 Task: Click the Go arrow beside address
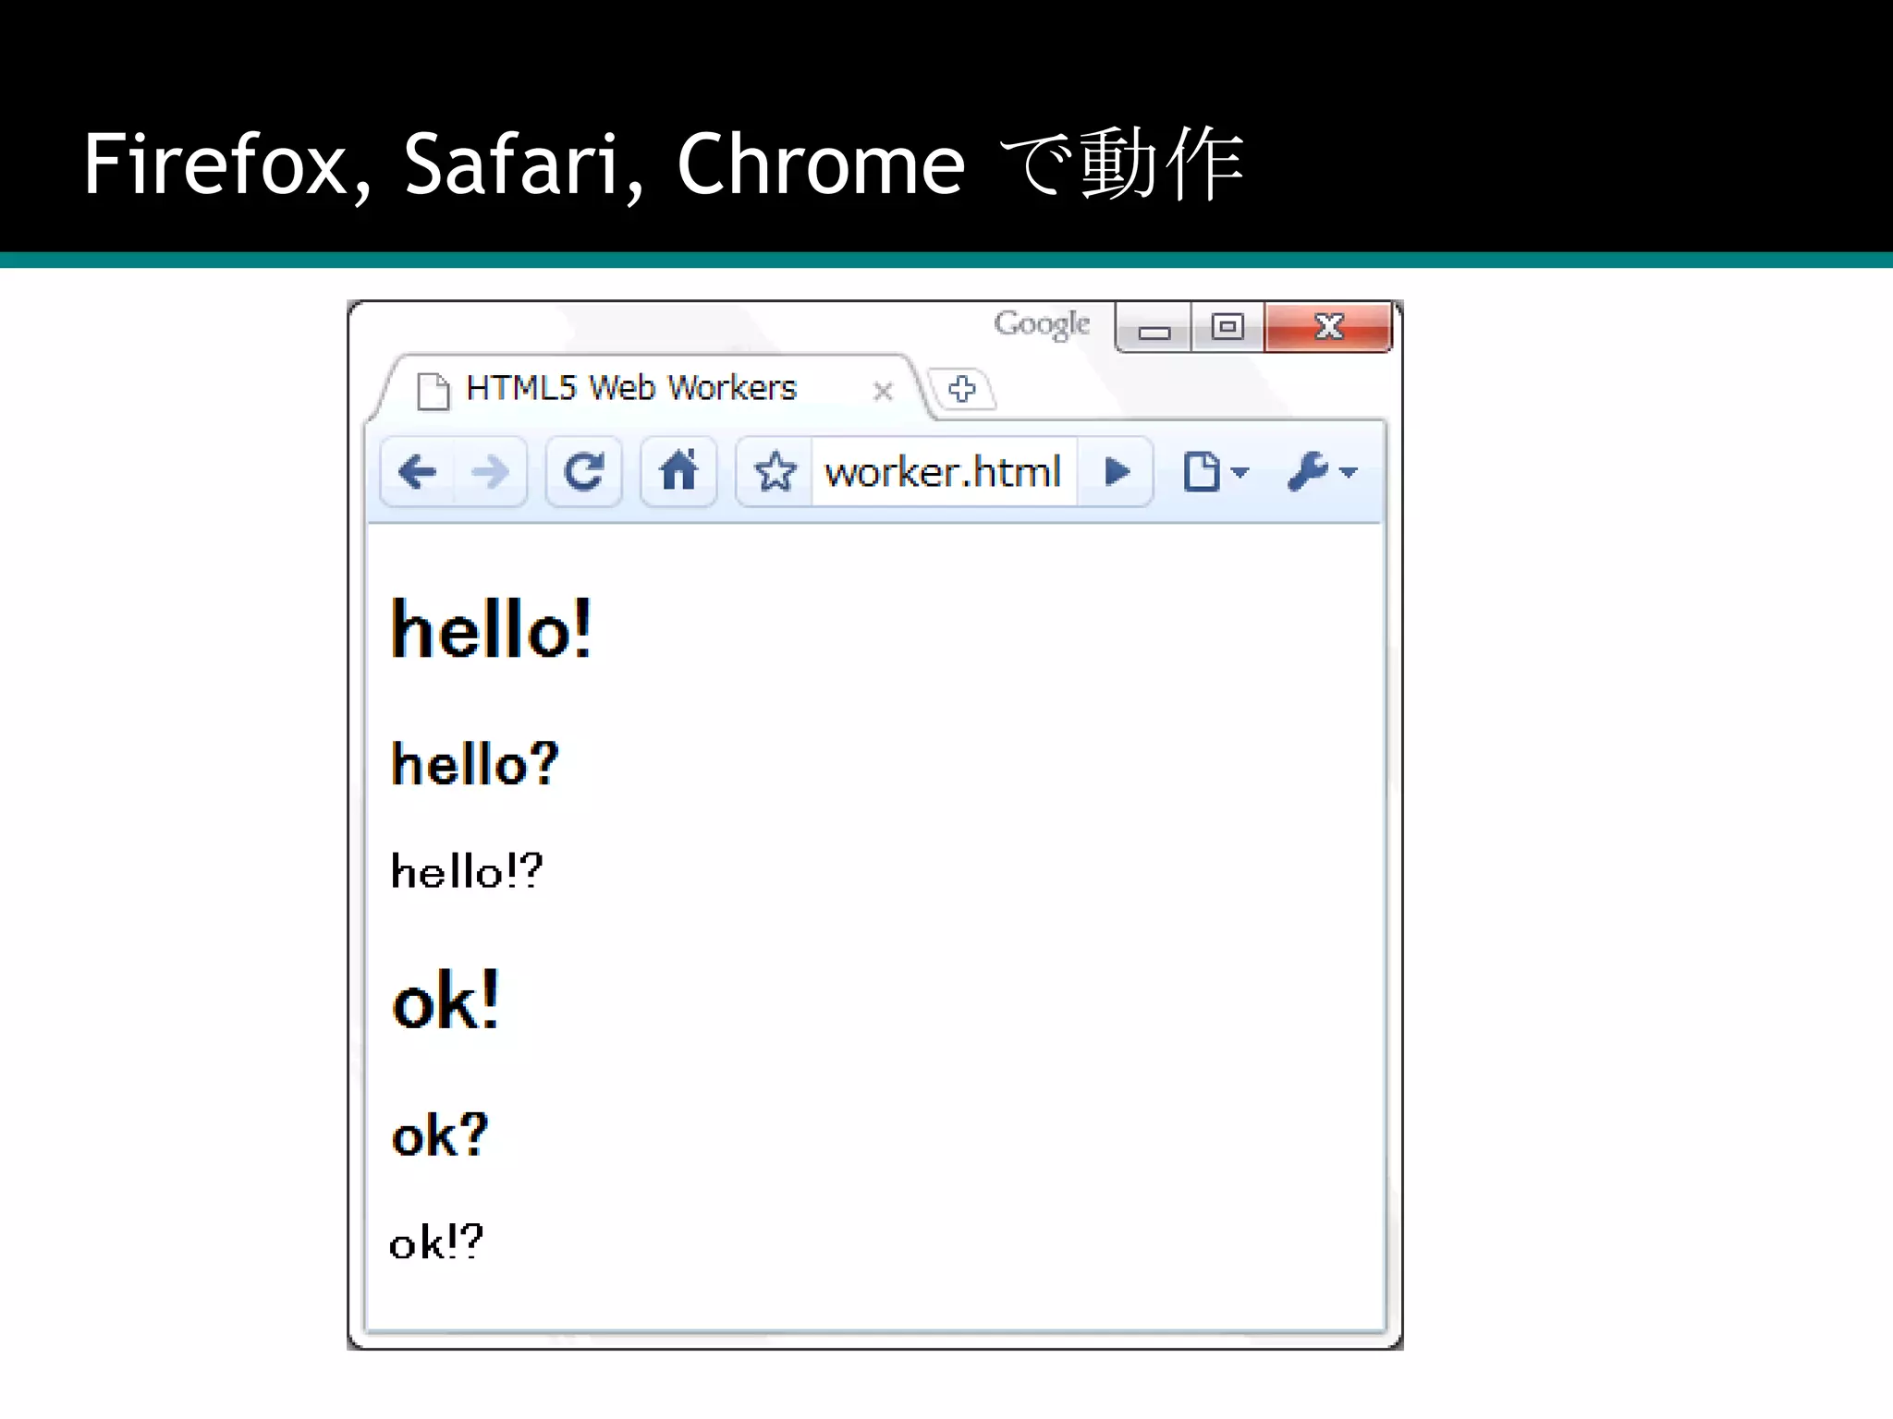pyautogui.click(x=1116, y=472)
